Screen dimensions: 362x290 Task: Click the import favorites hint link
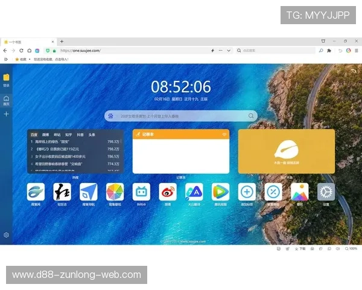pos(51,59)
